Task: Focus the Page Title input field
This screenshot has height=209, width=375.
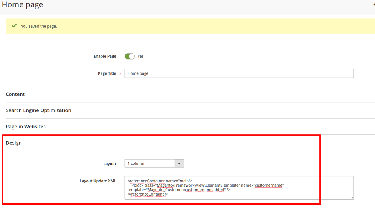Action: pos(239,73)
